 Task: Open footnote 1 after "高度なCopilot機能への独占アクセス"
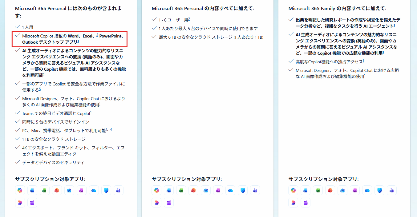[363, 61]
